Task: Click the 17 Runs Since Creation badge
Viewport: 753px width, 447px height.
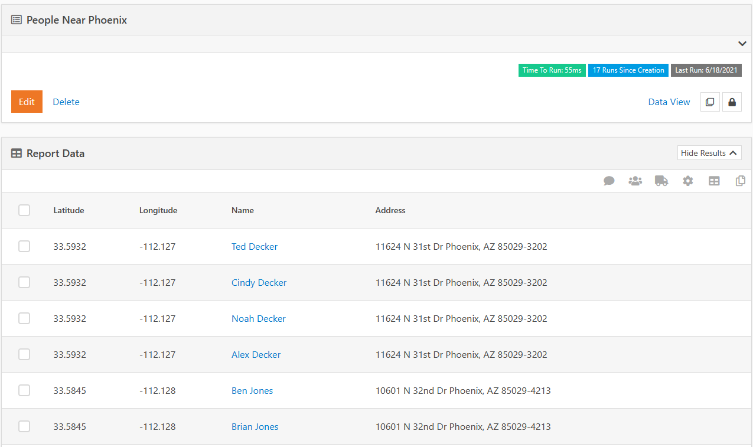Action: click(628, 70)
